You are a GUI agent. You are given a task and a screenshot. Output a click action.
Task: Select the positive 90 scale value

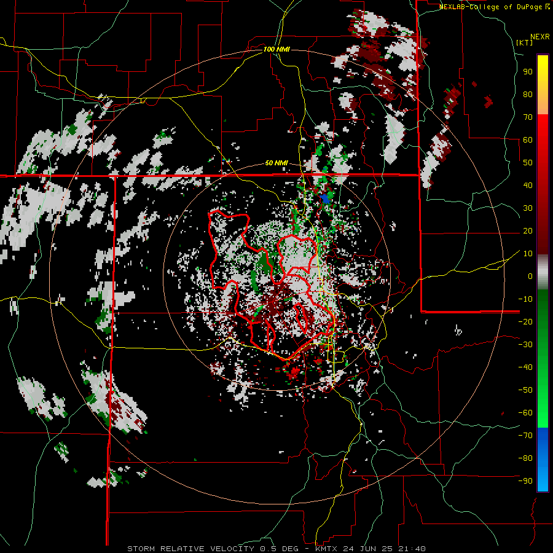click(x=528, y=72)
